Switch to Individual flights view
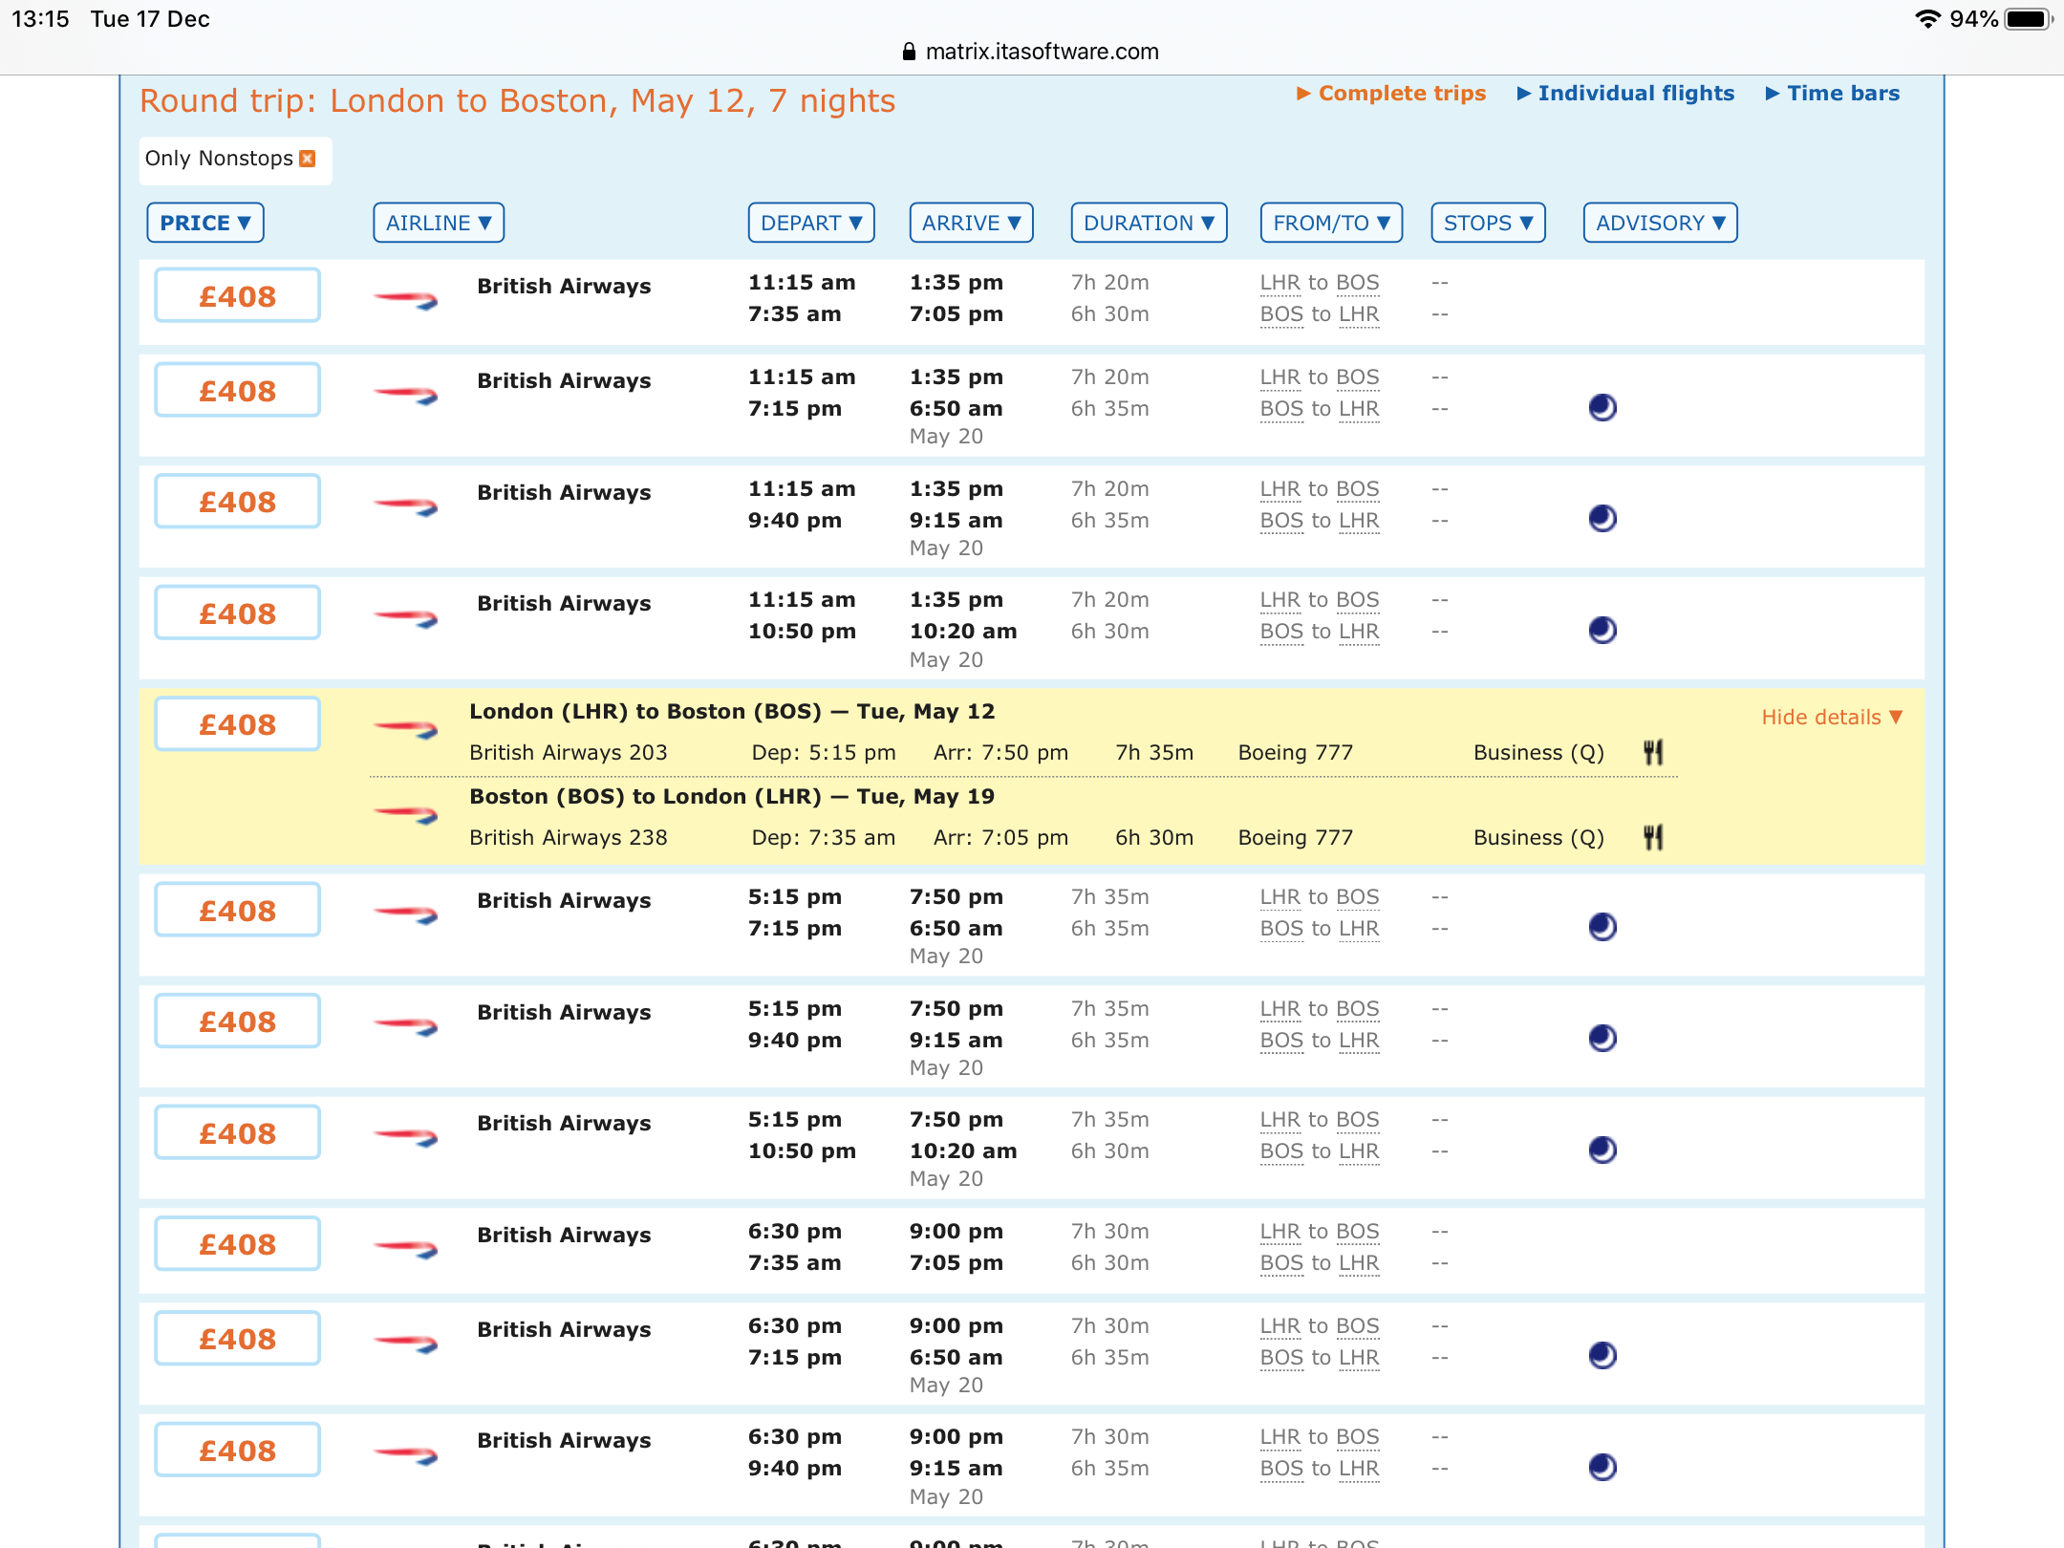 point(1625,93)
